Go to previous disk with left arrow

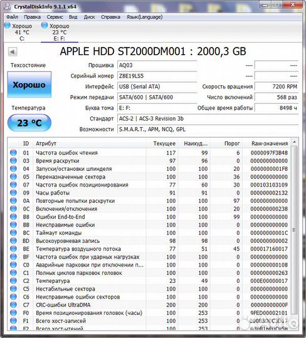pos(13,52)
